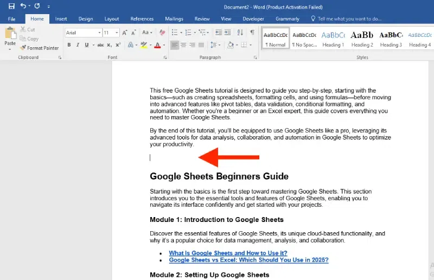
Task: Activate the Format Painter
Action: coord(40,48)
